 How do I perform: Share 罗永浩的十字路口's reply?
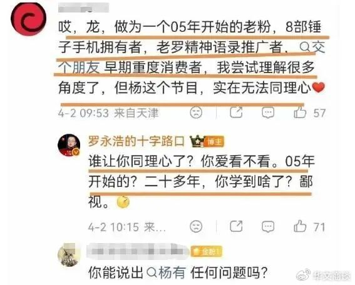pos(236,226)
